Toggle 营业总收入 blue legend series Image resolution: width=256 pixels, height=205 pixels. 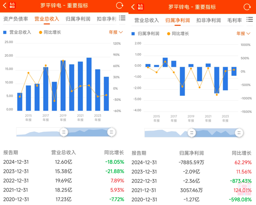17,32
